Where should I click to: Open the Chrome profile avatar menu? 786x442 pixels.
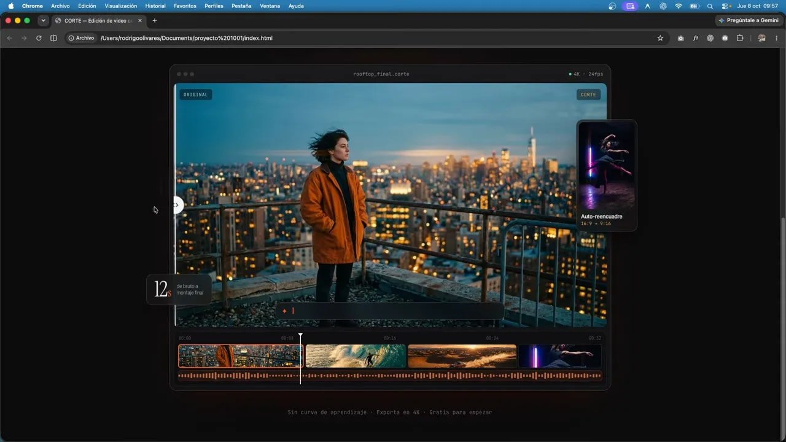tap(761, 38)
